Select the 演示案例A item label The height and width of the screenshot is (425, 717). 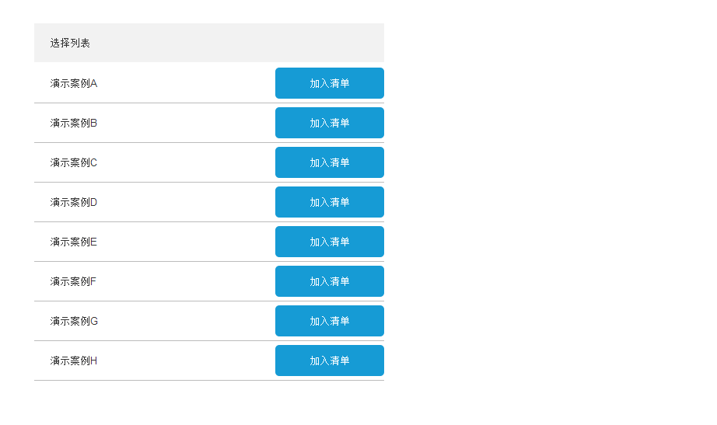(x=74, y=83)
